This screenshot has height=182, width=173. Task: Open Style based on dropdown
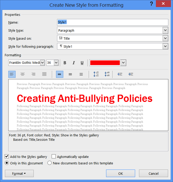(165, 38)
